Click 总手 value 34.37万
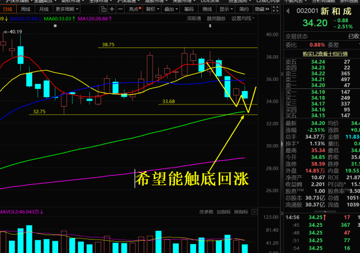Viewport: 360px width, 253px height. (315, 137)
